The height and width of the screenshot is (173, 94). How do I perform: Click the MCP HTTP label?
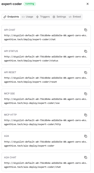10,115
